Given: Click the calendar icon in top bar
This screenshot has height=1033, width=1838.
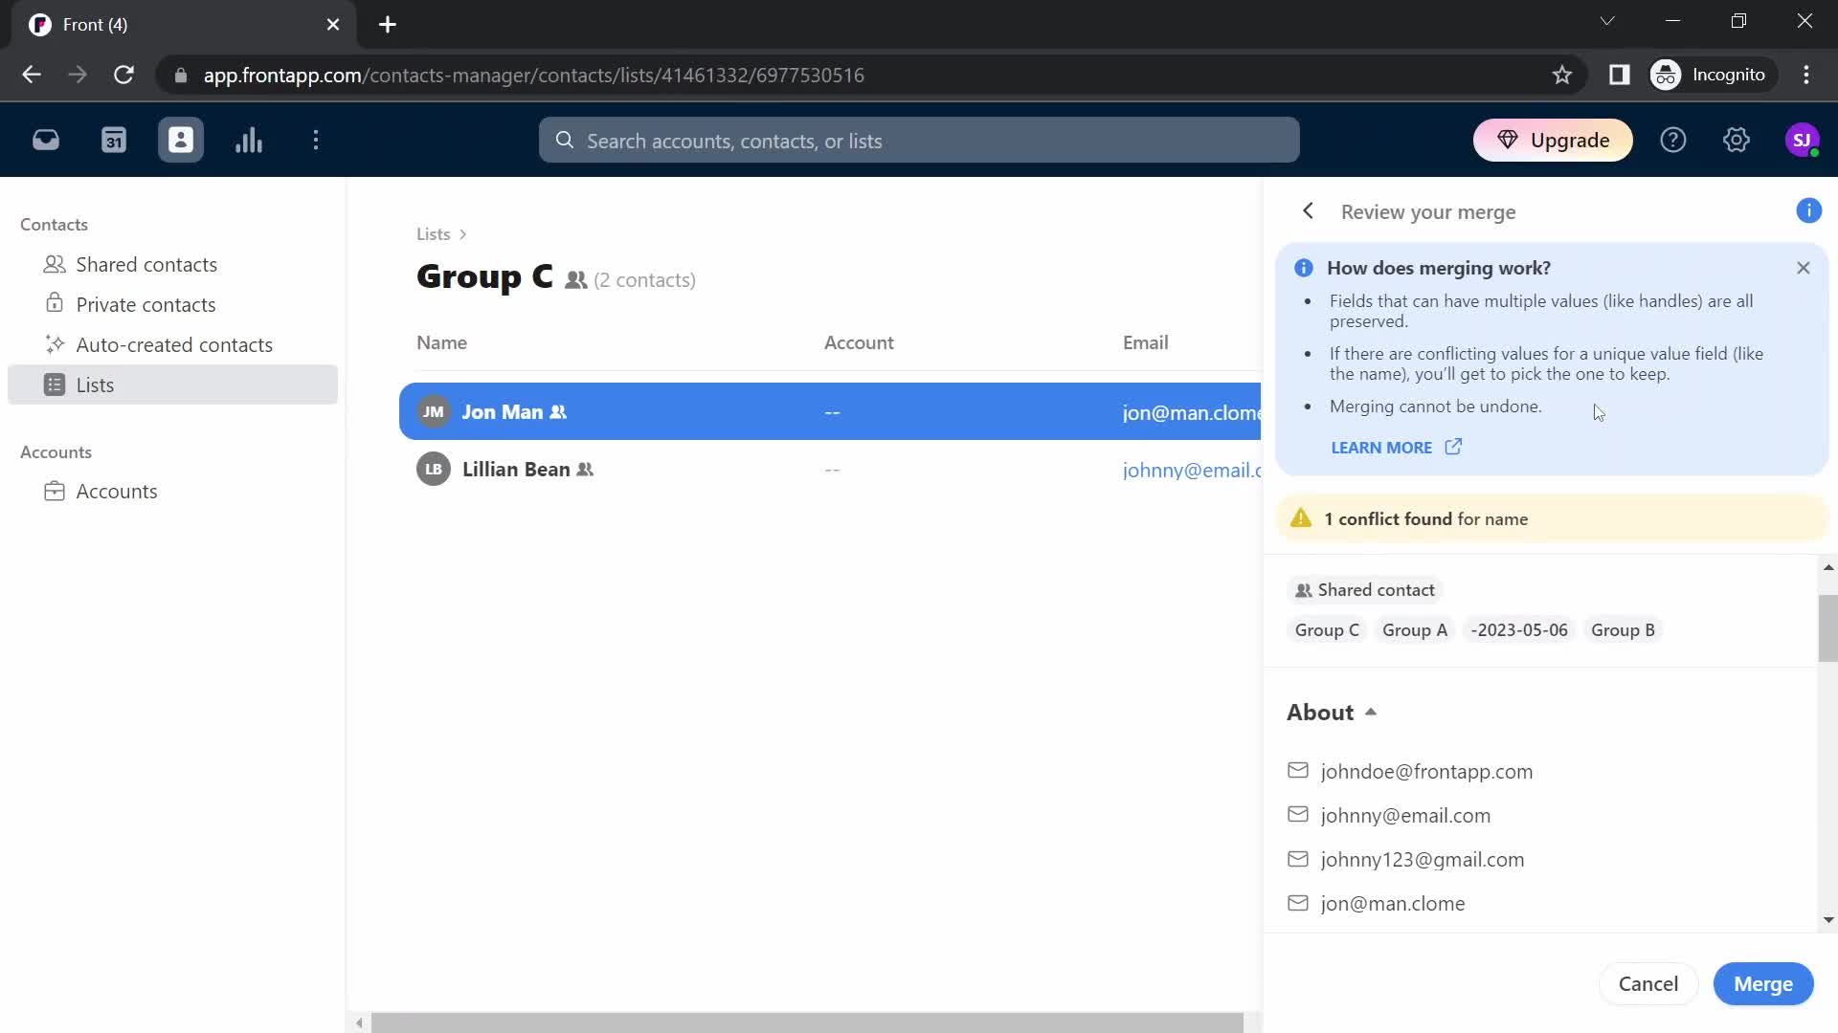Looking at the screenshot, I should click(x=114, y=140).
